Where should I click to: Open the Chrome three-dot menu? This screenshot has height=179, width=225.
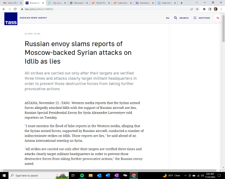point(221,9)
